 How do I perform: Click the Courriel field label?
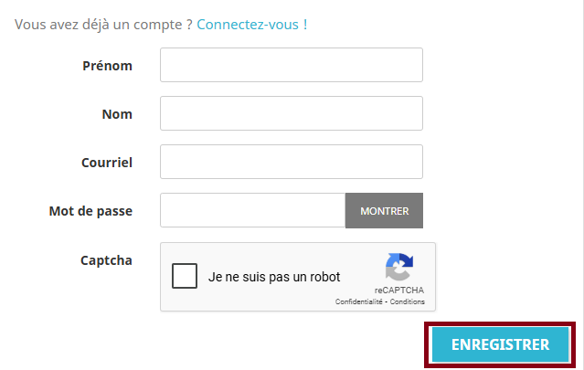(x=107, y=163)
